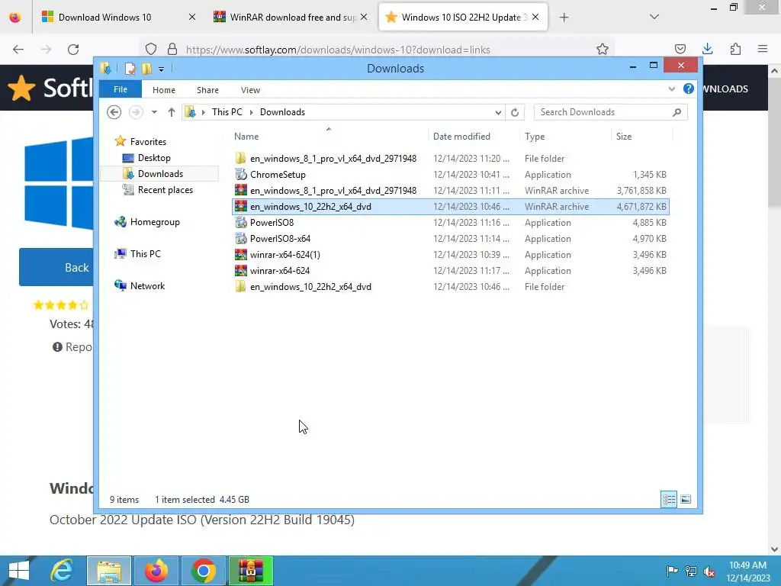Open Firefox application menu
This screenshot has height=586, width=781.
(x=763, y=49)
